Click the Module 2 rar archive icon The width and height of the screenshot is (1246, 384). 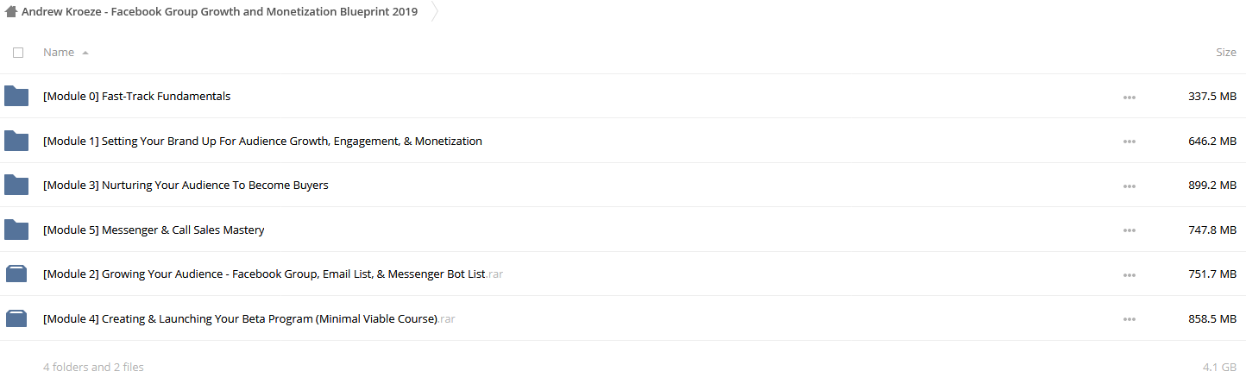pyautogui.click(x=16, y=274)
